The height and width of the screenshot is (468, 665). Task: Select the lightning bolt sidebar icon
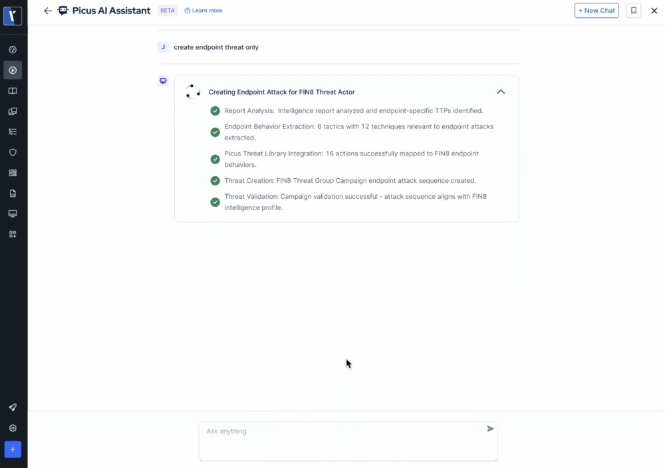[x=13, y=70]
